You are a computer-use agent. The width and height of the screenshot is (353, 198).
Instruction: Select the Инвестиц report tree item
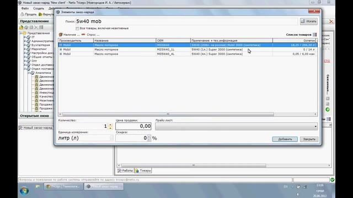pyautogui.click(x=46, y=92)
